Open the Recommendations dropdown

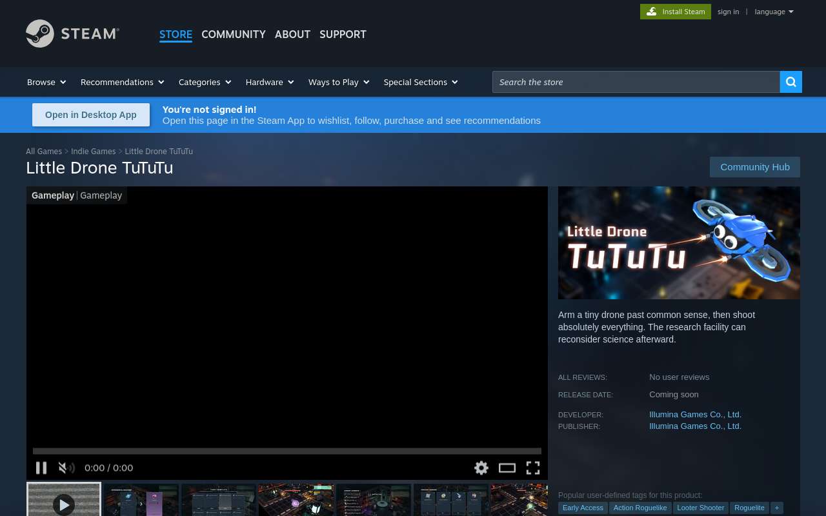pyautogui.click(x=123, y=82)
